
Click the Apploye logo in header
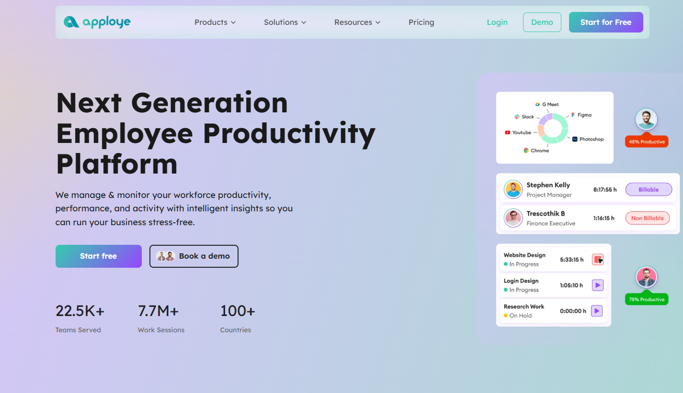pyautogui.click(x=97, y=22)
